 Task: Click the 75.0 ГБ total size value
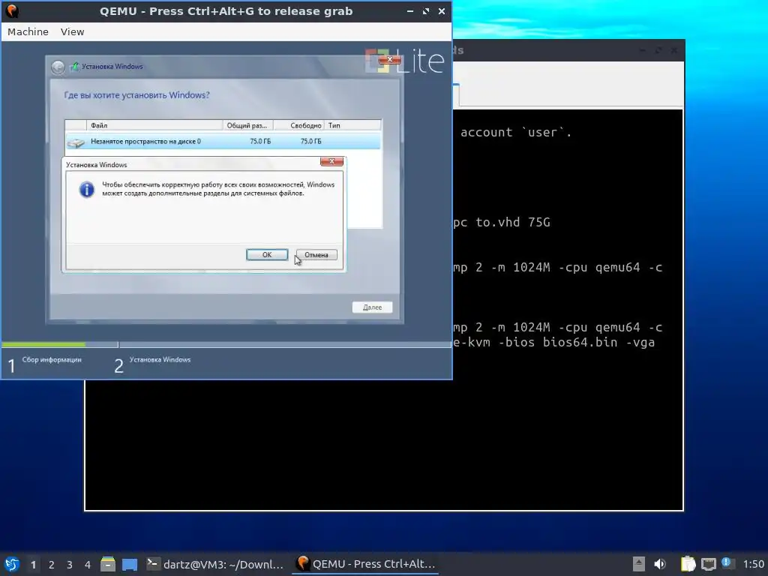pos(260,141)
